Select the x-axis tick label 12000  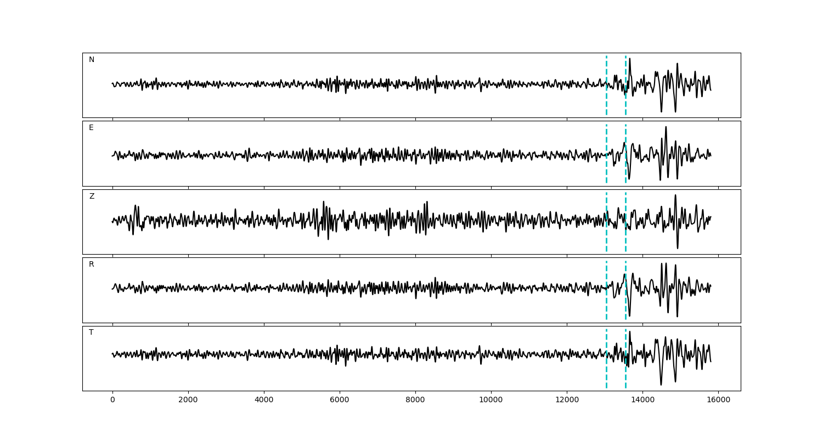pos(567,401)
